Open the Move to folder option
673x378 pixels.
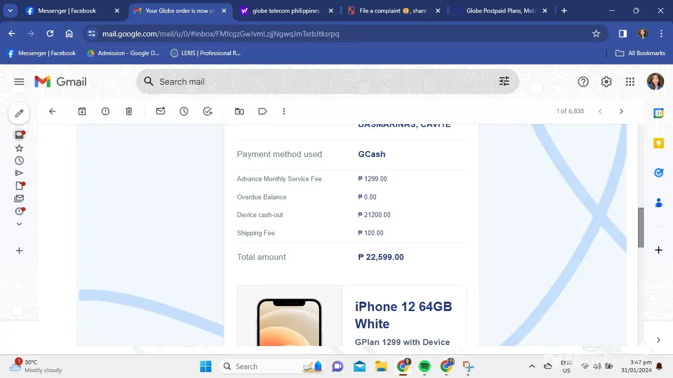click(x=239, y=111)
